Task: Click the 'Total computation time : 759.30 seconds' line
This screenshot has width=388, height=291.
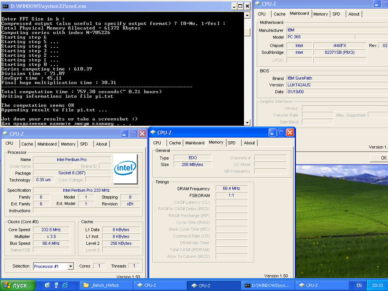Action: pos(82,92)
